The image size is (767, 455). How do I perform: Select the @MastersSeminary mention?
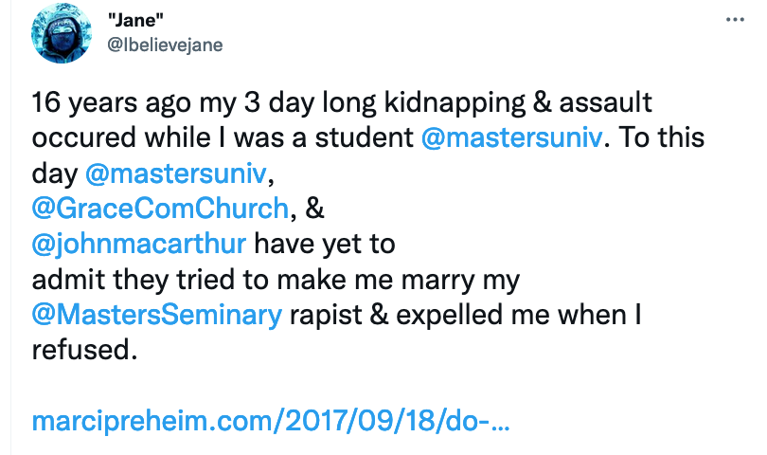pos(156,315)
